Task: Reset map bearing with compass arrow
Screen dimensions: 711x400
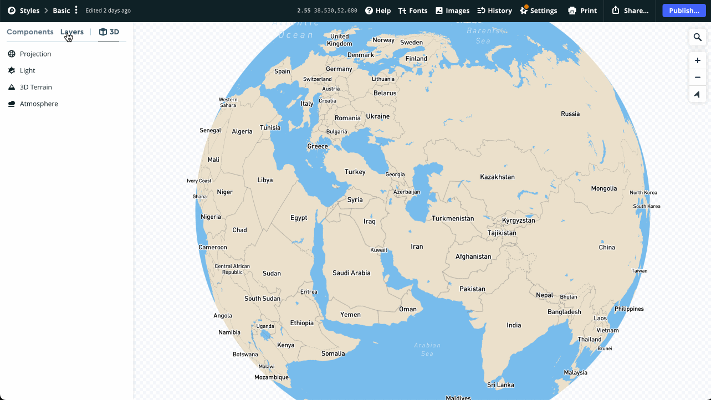Action: (x=698, y=94)
